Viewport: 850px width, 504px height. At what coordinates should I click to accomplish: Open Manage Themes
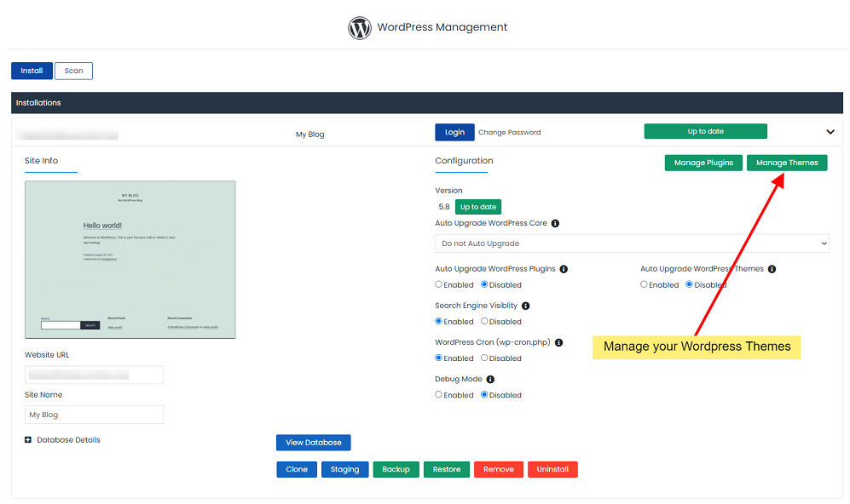click(x=786, y=163)
